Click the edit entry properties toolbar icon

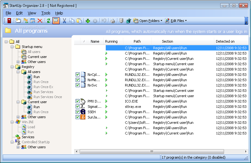pos(33,21)
